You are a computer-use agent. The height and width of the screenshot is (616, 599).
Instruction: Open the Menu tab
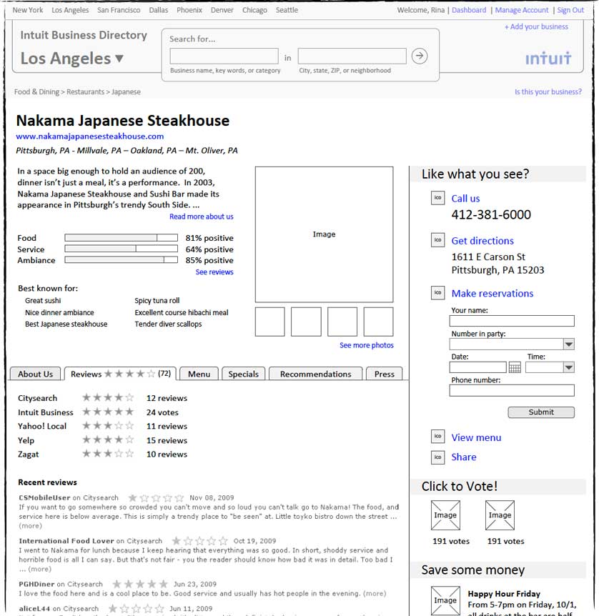tap(199, 374)
